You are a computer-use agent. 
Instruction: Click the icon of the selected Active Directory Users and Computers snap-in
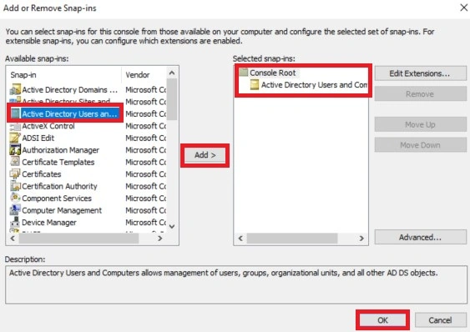click(x=255, y=85)
